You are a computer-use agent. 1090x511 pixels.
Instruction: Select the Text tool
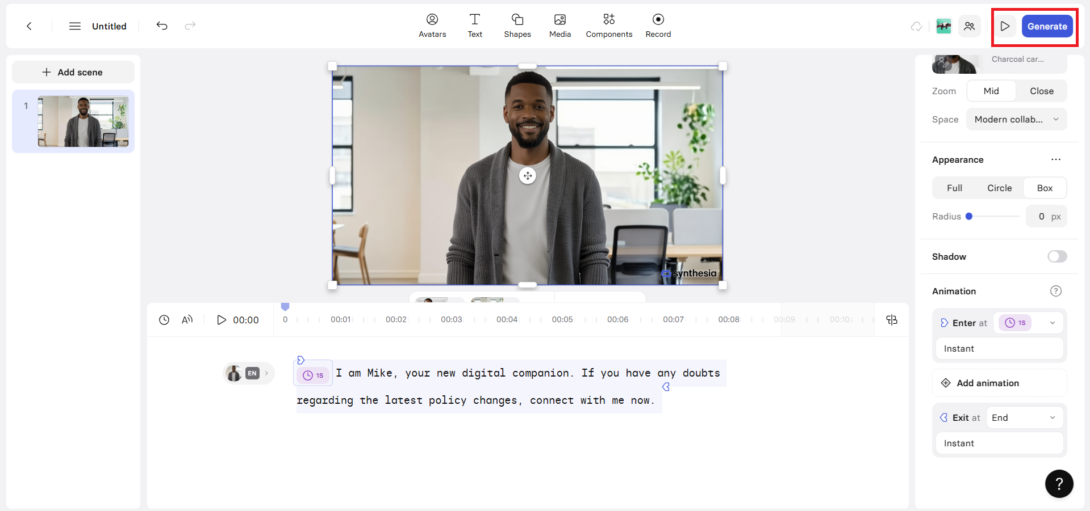(475, 26)
